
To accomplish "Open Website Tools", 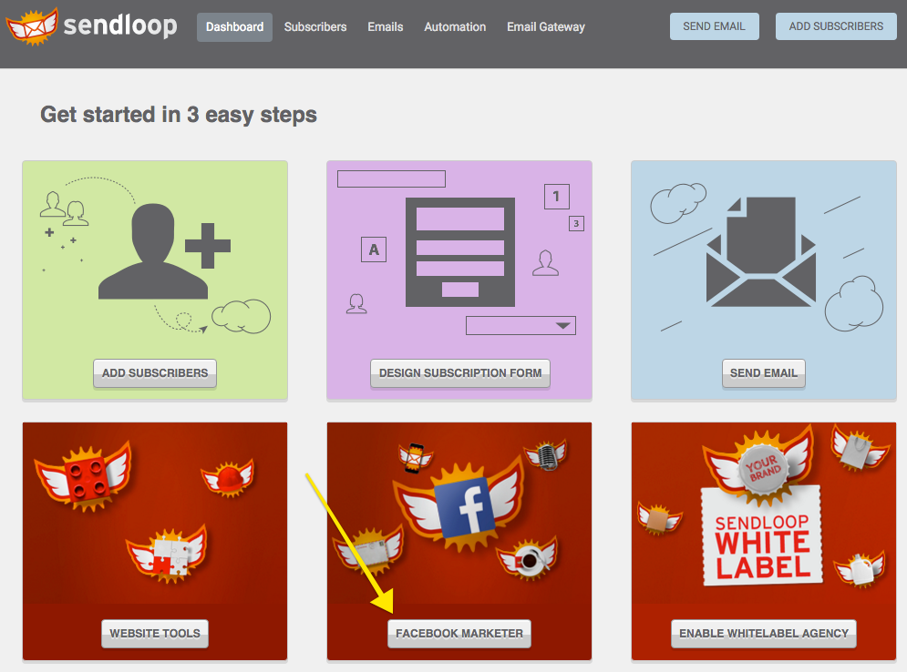I will pyautogui.click(x=155, y=634).
